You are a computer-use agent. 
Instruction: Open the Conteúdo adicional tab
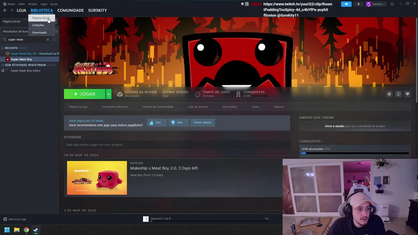coord(115,107)
